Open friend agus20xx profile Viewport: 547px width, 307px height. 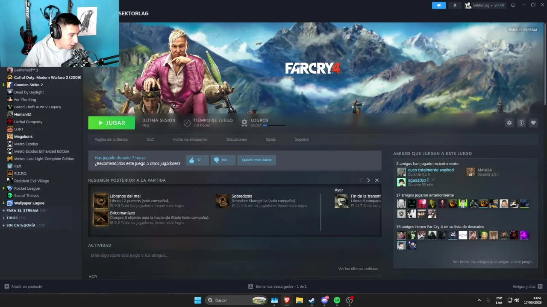tap(417, 180)
